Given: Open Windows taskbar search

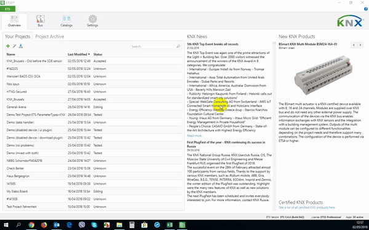Looking at the screenshot, I should coord(18,225).
